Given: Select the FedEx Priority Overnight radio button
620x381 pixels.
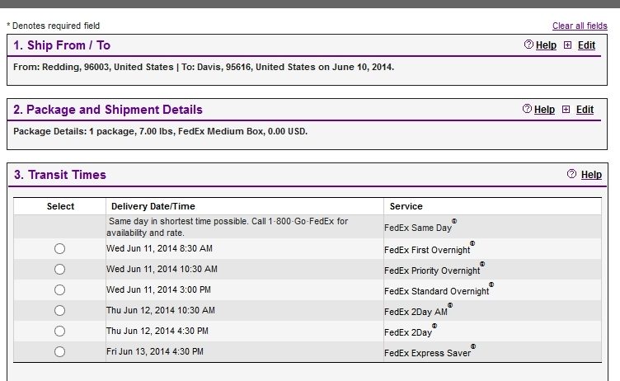Looking at the screenshot, I should pos(59,269).
